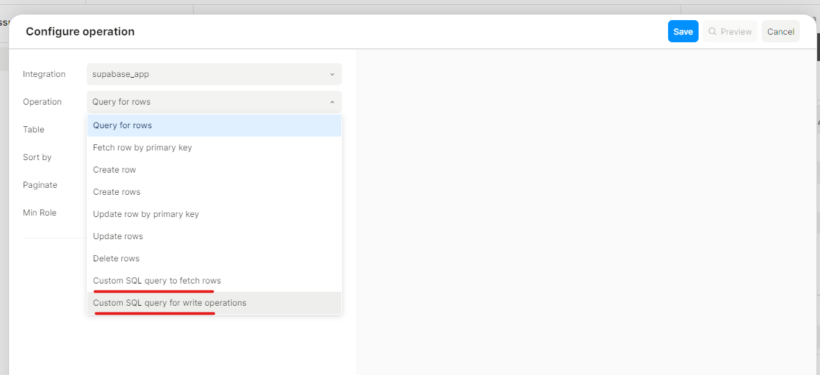Save the configured operation
The width and height of the screenshot is (820, 375).
[683, 32]
